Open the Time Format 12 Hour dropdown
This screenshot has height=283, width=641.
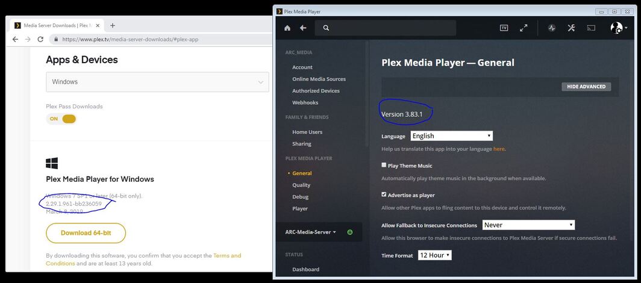click(x=434, y=255)
